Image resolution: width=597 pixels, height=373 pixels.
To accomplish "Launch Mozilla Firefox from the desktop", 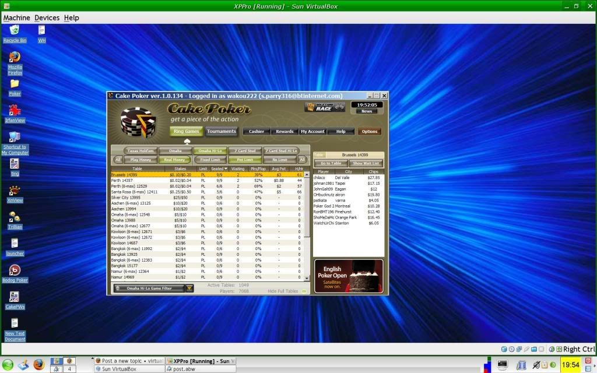I will tap(15, 58).
